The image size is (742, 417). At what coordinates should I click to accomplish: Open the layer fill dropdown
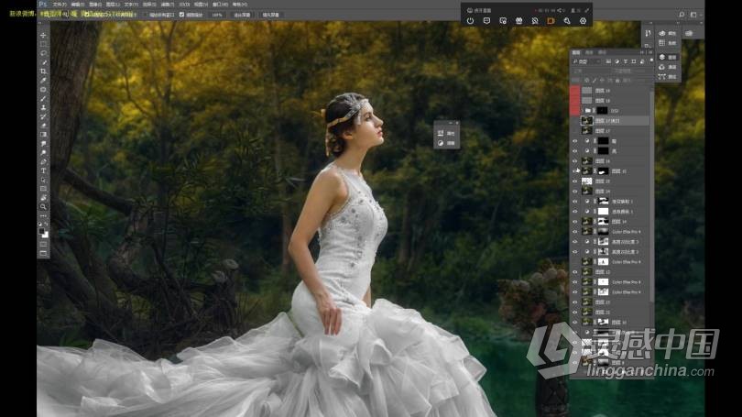[x=640, y=81]
